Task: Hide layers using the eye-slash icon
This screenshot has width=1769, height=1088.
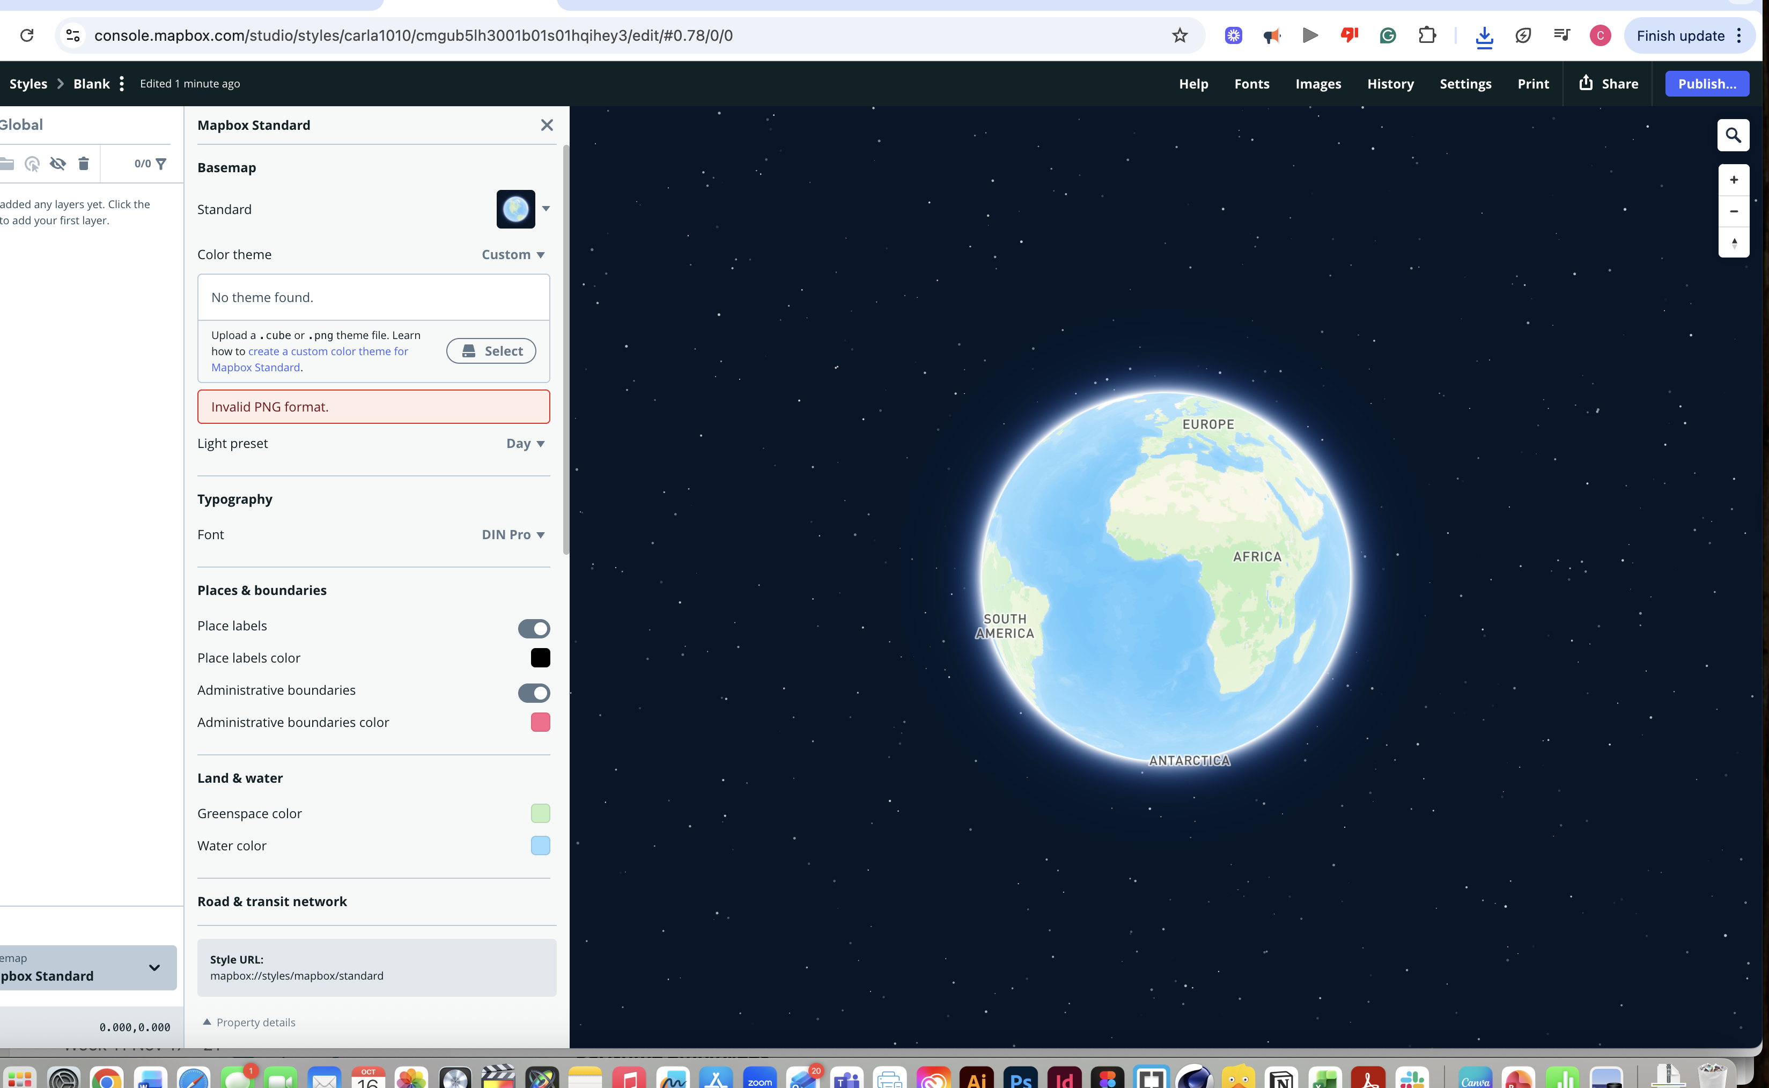Action: 58,164
